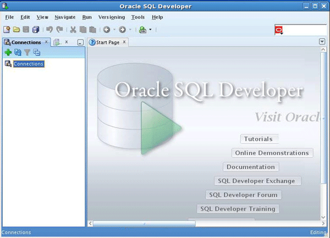Refresh connections using the blue arrows icon

(x=18, y=52)
